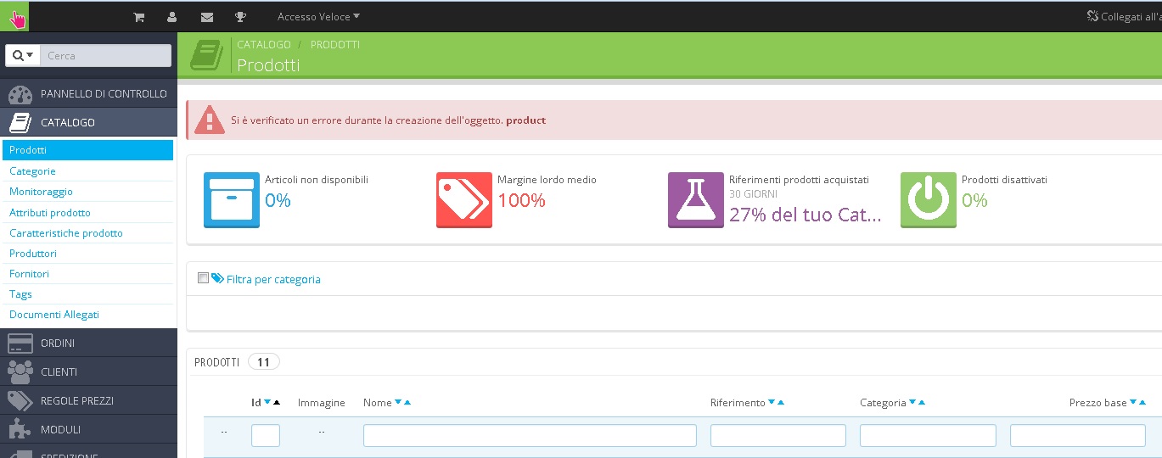
Task: Sort Id column descending arrow
Action: 267,402
